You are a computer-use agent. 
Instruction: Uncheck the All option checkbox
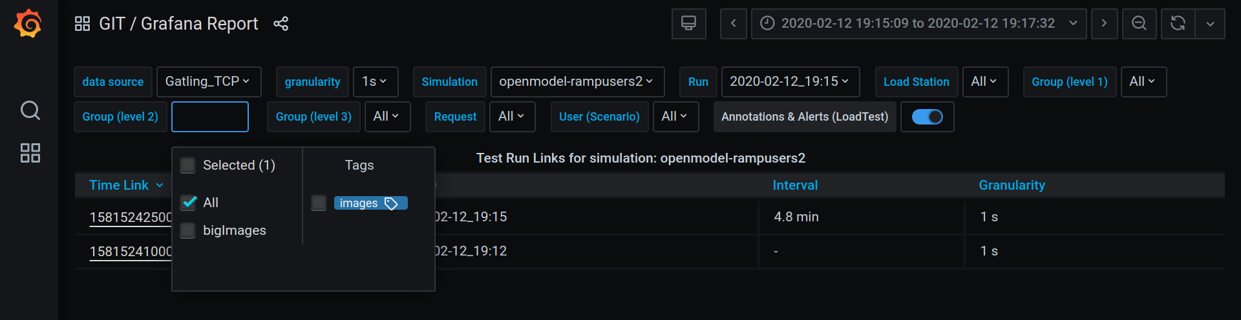[x=188, y=203]
